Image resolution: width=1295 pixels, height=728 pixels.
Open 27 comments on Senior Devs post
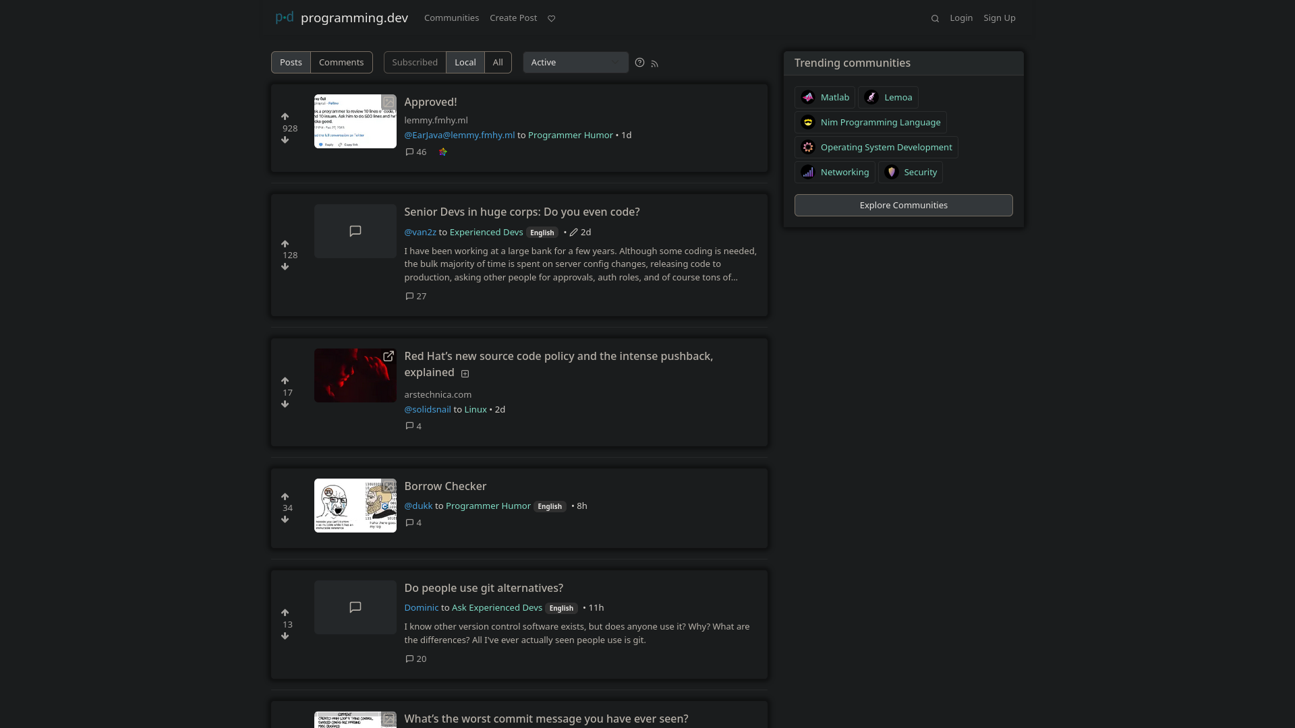pos(415,297)
